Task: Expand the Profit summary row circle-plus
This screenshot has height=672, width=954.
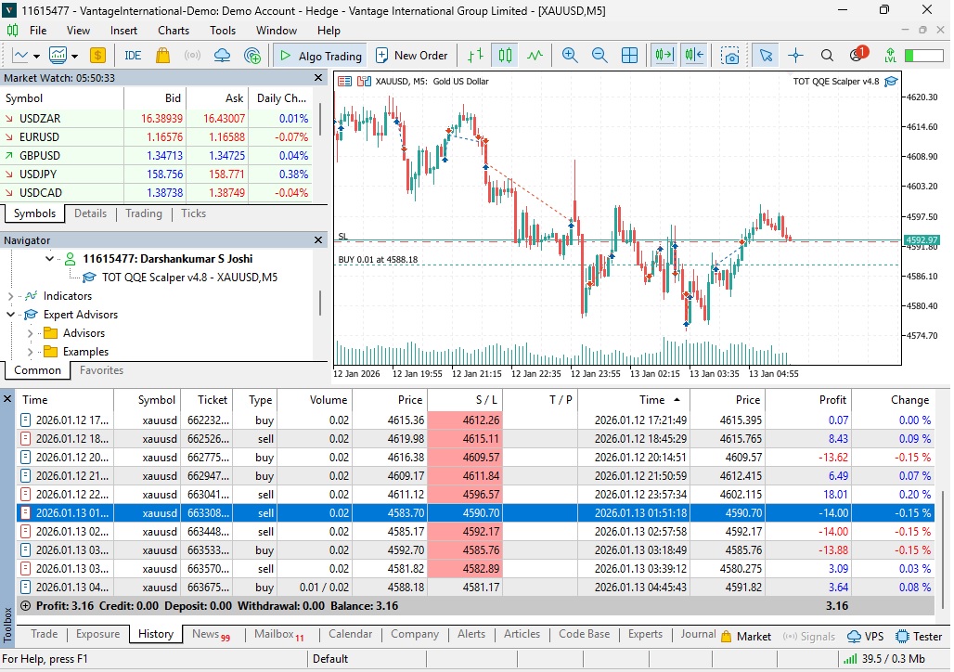Action: pyautogui.click(x=26, y=606)
